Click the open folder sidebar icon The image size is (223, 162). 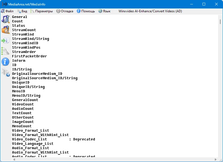(x=5, y=30)
